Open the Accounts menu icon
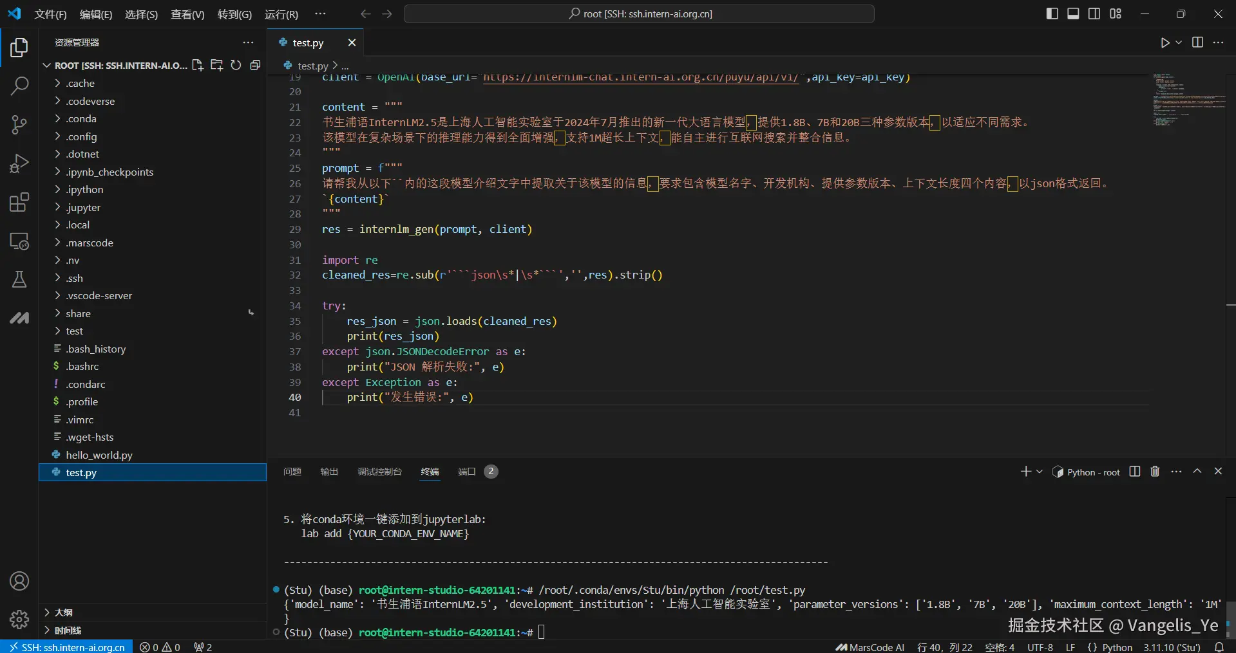Screen dimensions: 1236x653 tap(19, 581)
